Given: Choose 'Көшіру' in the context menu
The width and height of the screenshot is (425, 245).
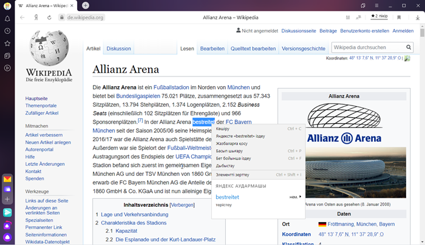Looking at the screenshot, I should tap(258, 129).
